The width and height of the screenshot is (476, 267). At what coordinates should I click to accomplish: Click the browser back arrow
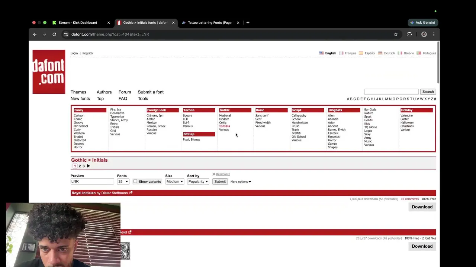tap(35, 34)
